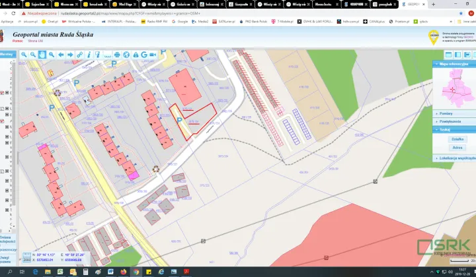Expand the Pomiary panel

[x=446, y=113]
